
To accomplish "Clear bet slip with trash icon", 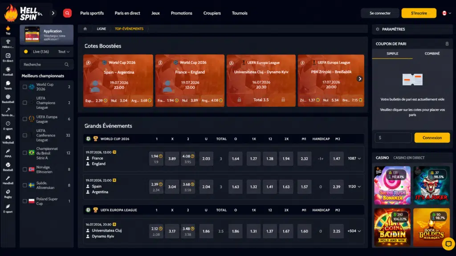I will coord(447,44).
